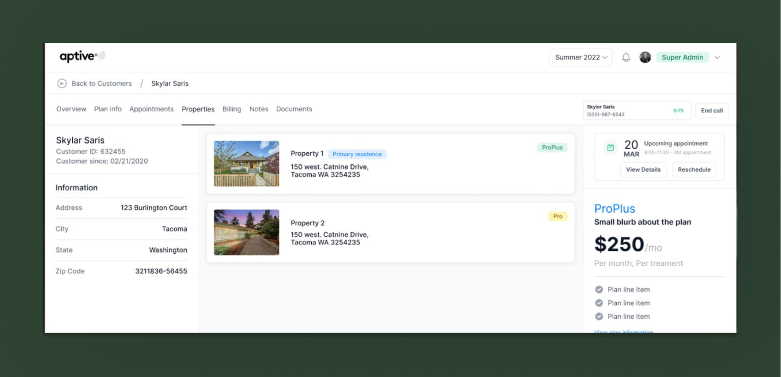This screenshot has width=781, height=377.
Task: Switch to the Overview tab
Action: coord(71,109)
